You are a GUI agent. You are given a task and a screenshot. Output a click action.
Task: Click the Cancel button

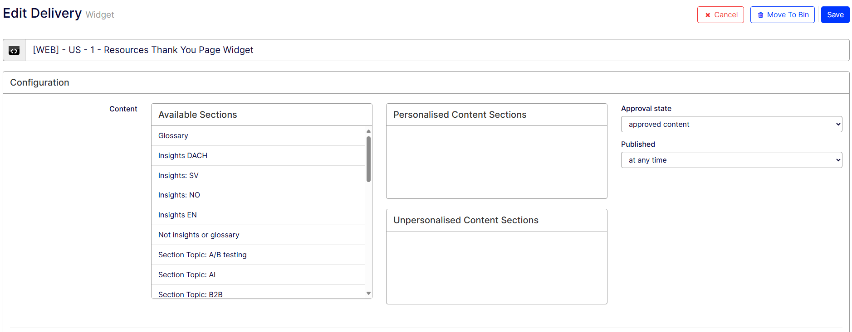click(x=720, y=15)
